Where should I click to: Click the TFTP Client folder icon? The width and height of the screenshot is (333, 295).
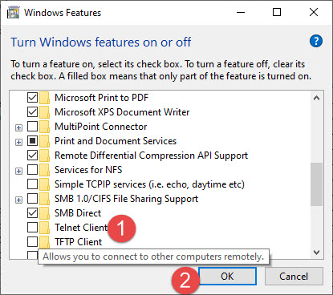[44, 242]
